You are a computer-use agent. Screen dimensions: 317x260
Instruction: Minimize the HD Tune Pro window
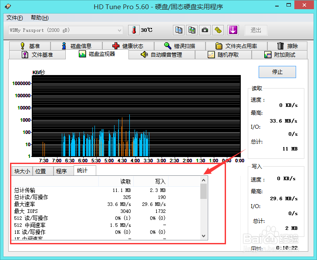(277, 5)
